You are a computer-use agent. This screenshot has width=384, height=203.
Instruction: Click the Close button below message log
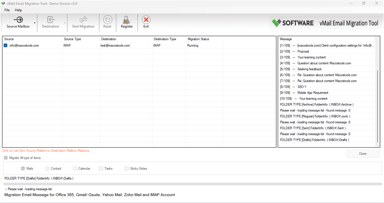363,154
